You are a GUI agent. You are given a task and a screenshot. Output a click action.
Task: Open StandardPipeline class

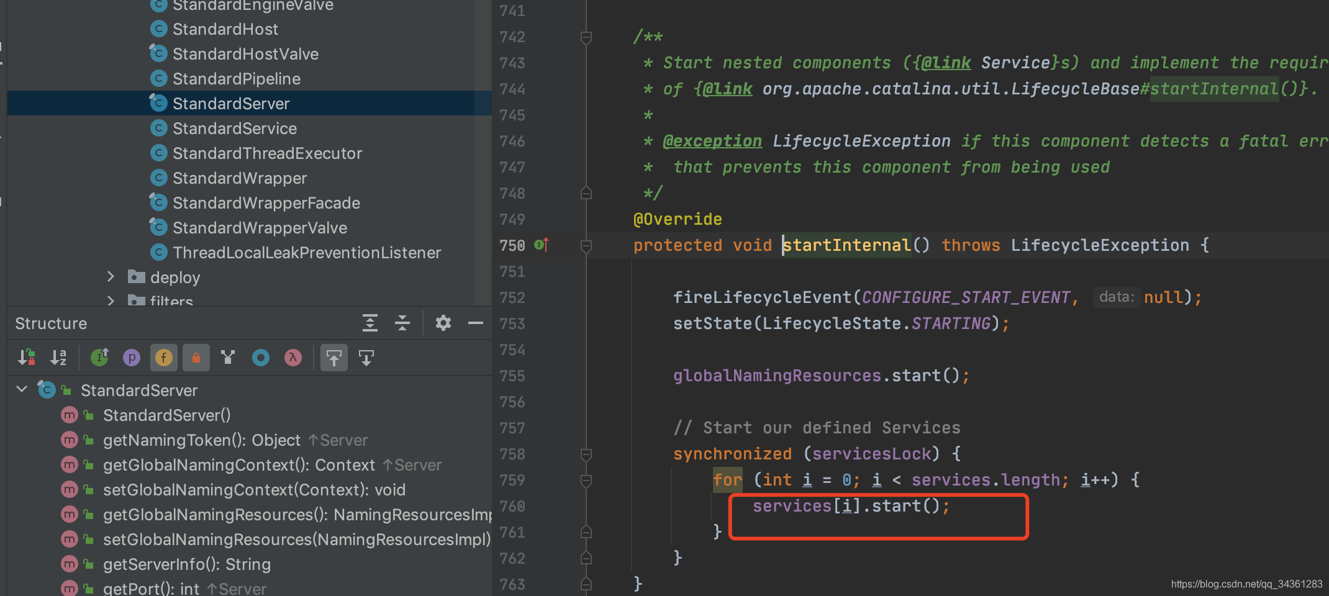point(237,79)
